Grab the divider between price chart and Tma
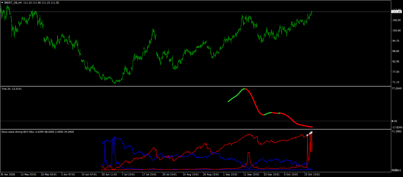The image size is (403, 177). pos(195,86)
